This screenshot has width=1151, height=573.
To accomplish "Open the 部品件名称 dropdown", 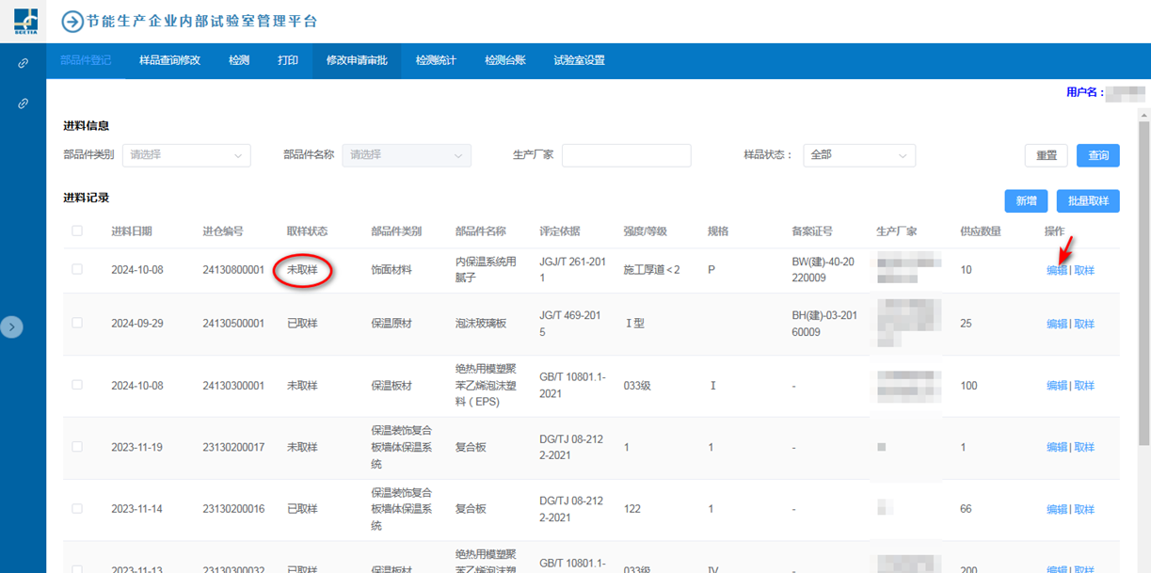I will pyautogui.click(x=407, y=155).
